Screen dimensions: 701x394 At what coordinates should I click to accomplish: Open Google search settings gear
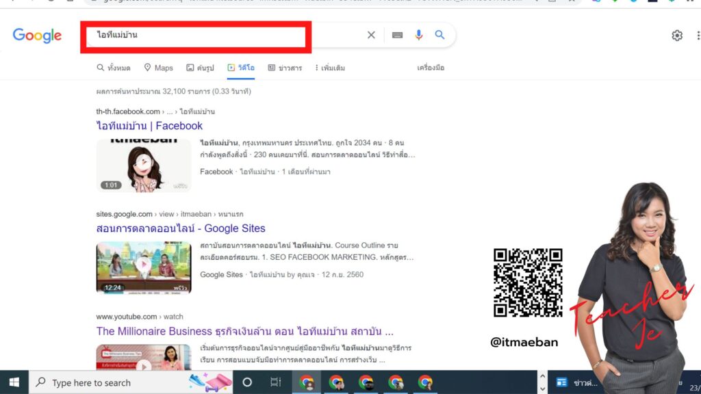tap(677, 35)
